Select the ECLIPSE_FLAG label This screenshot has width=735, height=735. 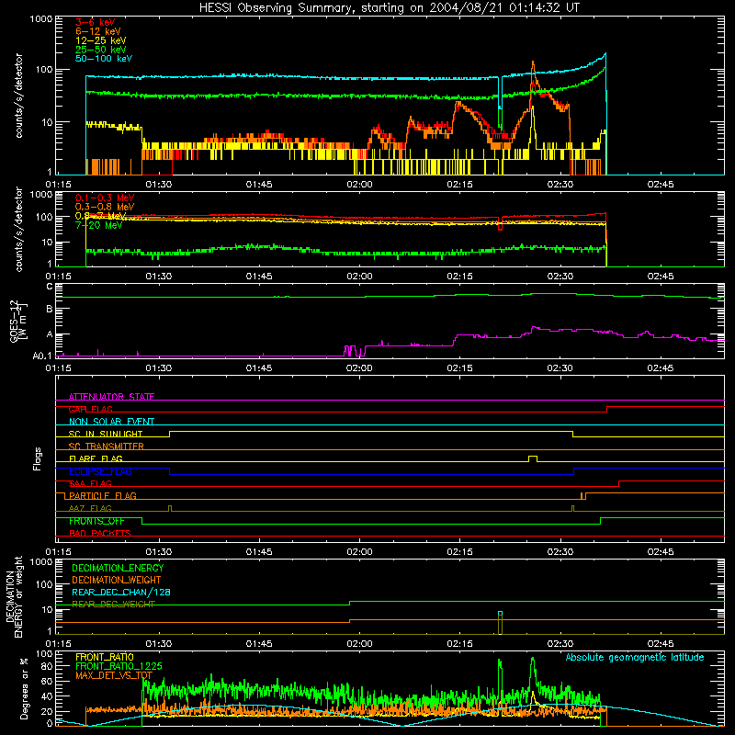pyautogui.click(x=100, y=471)
